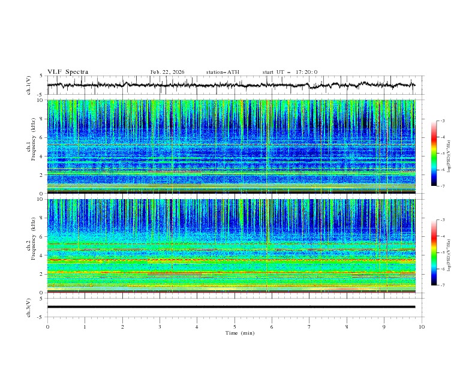Click the "Time (min)" x-axis label
Screen dimensions: 475x367
(240, 333)
